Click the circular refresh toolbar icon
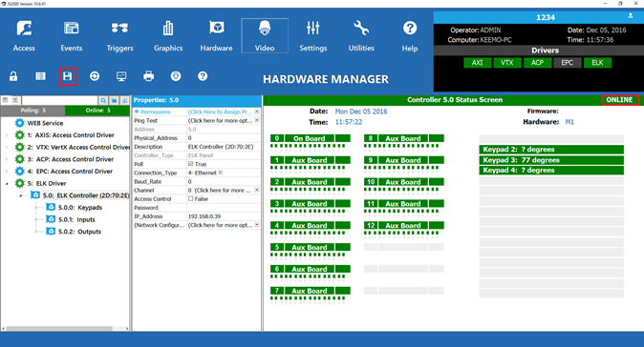Screen dimensions: 644x347 (95, 76)
